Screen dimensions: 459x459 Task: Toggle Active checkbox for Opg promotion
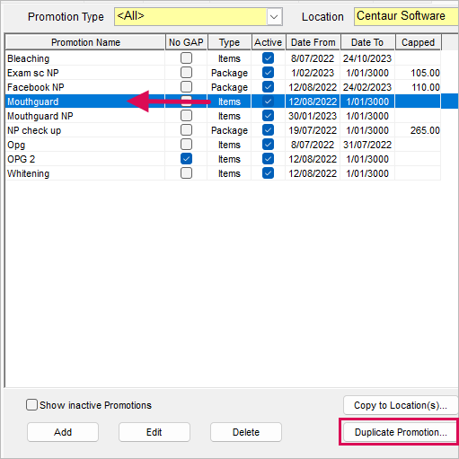pos(268,145)
